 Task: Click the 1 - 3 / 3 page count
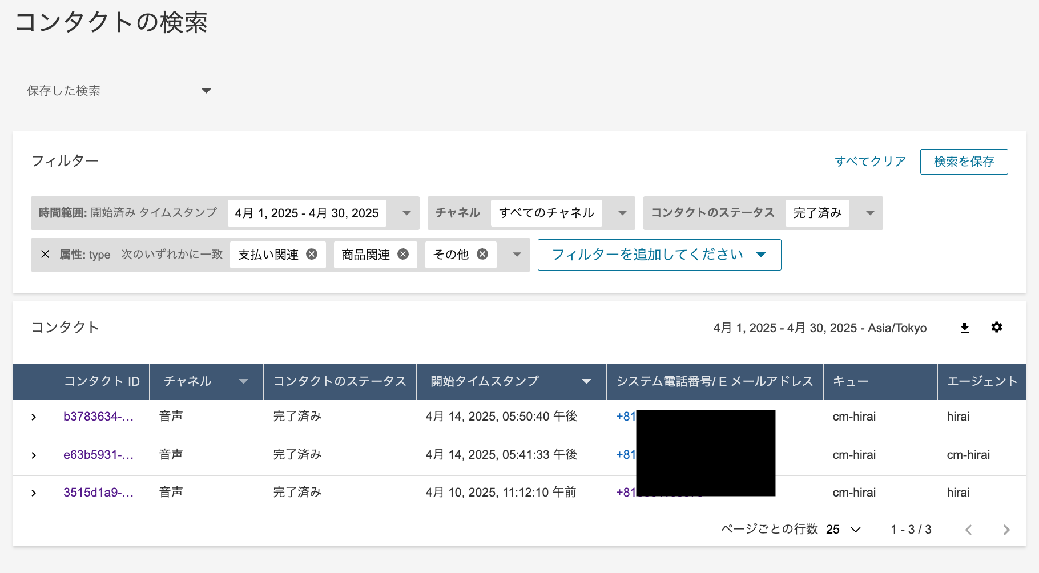tap(911, 530)
